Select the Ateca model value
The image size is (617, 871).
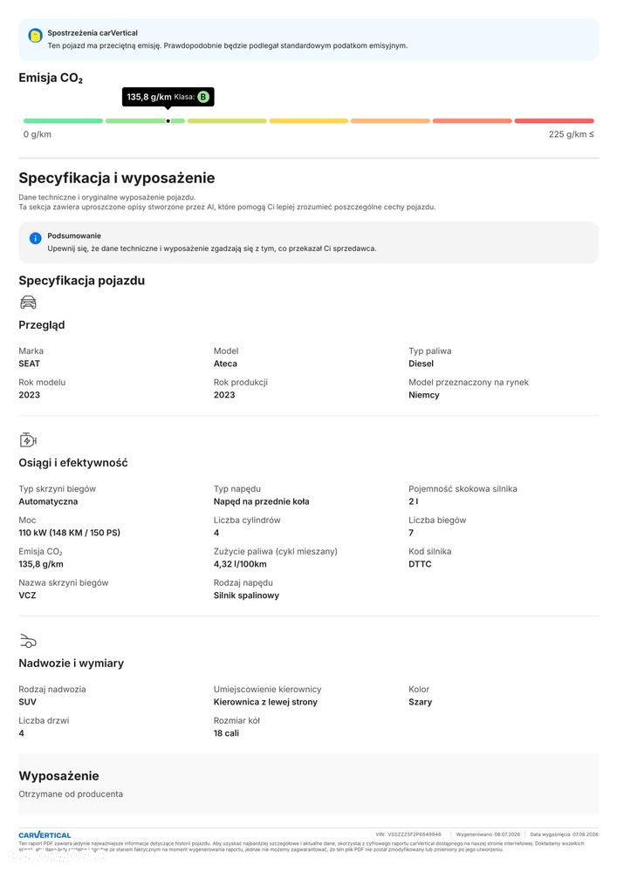click(225, 364)
